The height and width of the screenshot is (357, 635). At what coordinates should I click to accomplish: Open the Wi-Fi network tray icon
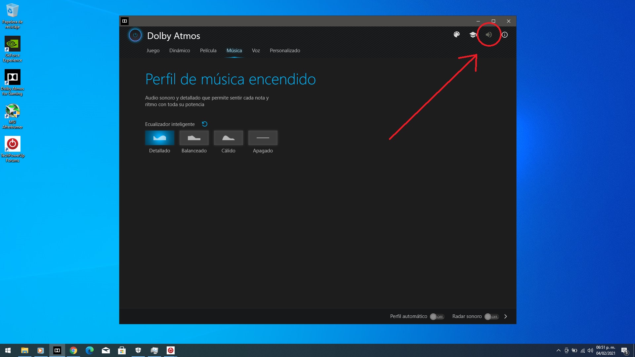(583, 350)
